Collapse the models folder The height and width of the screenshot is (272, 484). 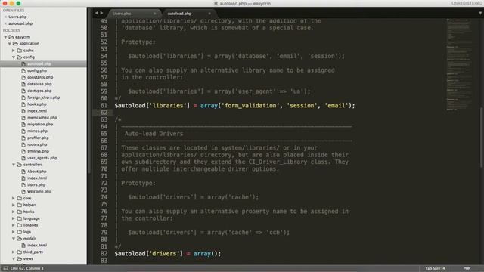(x=14, y=239)
